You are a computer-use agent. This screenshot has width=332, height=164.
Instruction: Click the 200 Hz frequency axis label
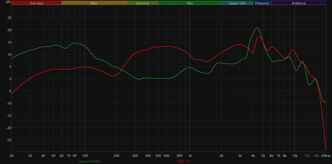117,156
